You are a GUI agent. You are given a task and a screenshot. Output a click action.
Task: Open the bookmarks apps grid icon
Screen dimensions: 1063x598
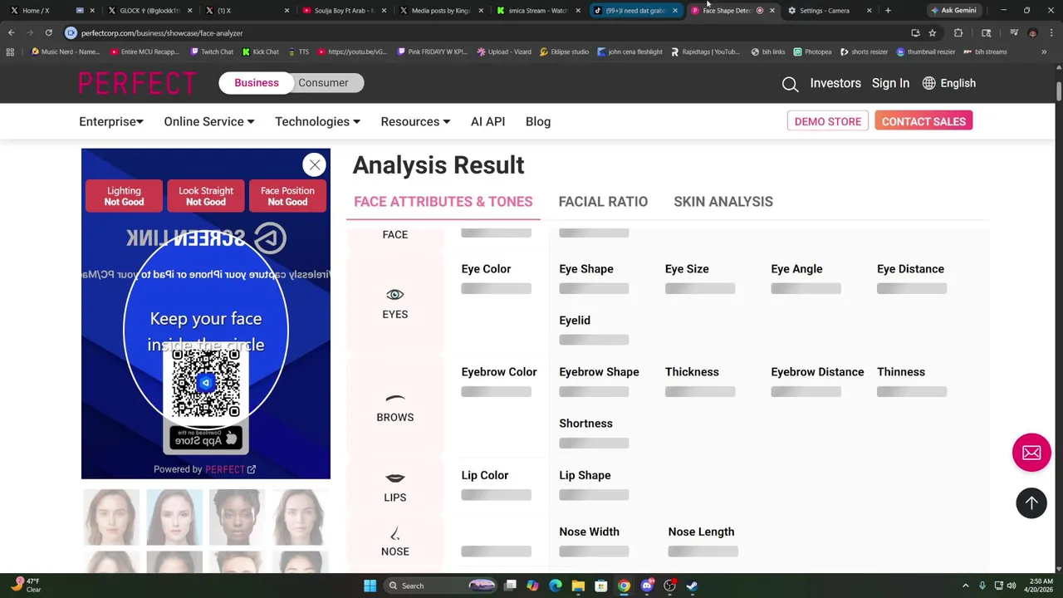click(x=10, y=51)
